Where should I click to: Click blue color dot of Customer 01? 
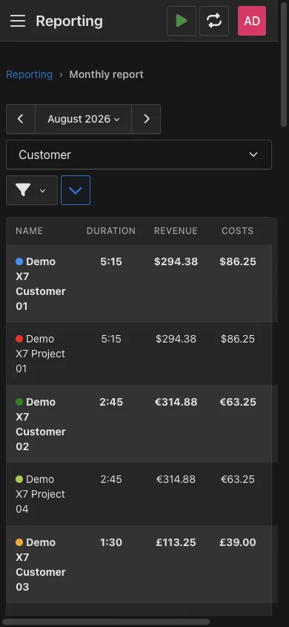tap(19, 261)
